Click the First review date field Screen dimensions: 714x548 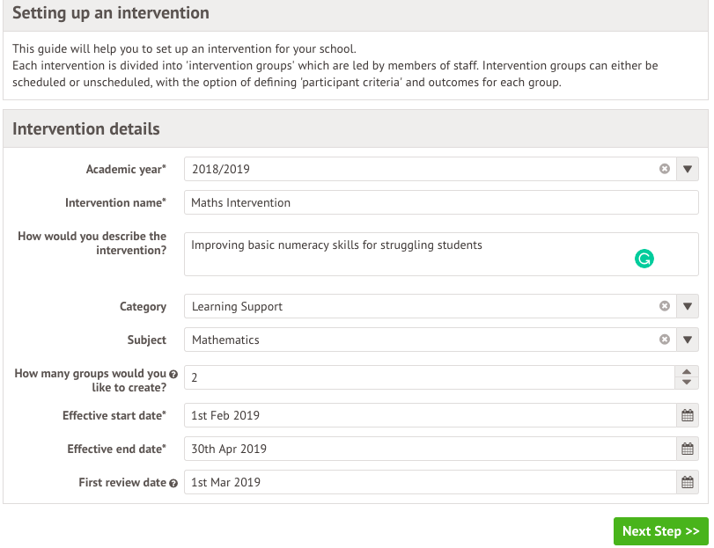tap(431, 482)
